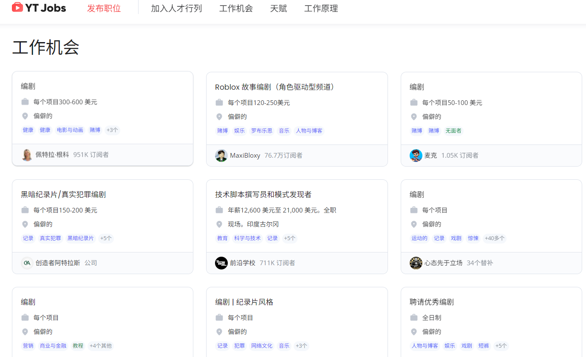Select 惊悚 tag
Viewport: 586px width, 357px height.
[473, 238]
